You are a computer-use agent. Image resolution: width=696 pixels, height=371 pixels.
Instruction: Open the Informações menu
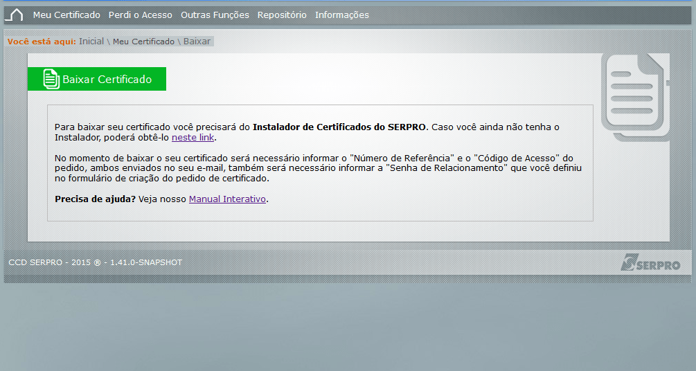coord(342,15)
